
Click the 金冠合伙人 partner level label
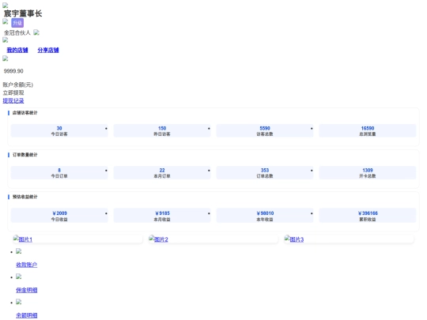pyautogui.click(x=17, y=32)
